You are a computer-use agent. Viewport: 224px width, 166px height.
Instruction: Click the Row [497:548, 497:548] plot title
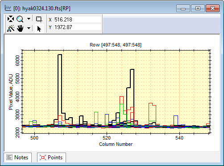(x=116, y=45)
